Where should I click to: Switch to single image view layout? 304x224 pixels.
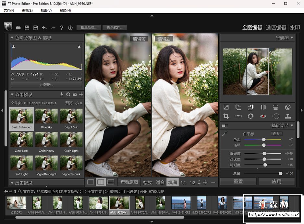[91, 182]
